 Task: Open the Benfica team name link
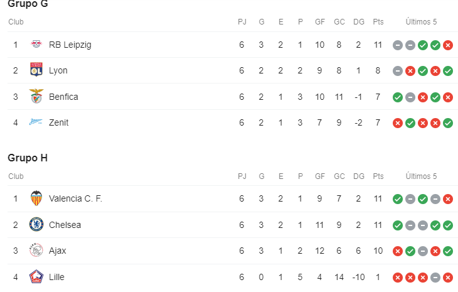click(x=63, y=97)
